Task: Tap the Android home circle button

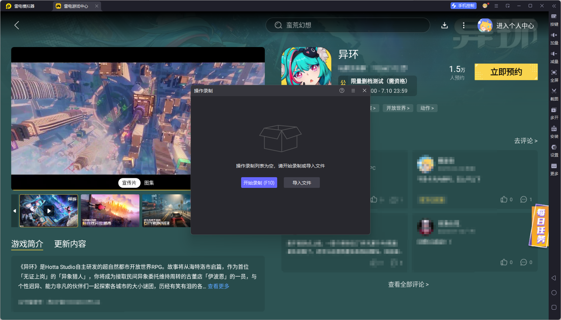Action: [x=554, y=293]
